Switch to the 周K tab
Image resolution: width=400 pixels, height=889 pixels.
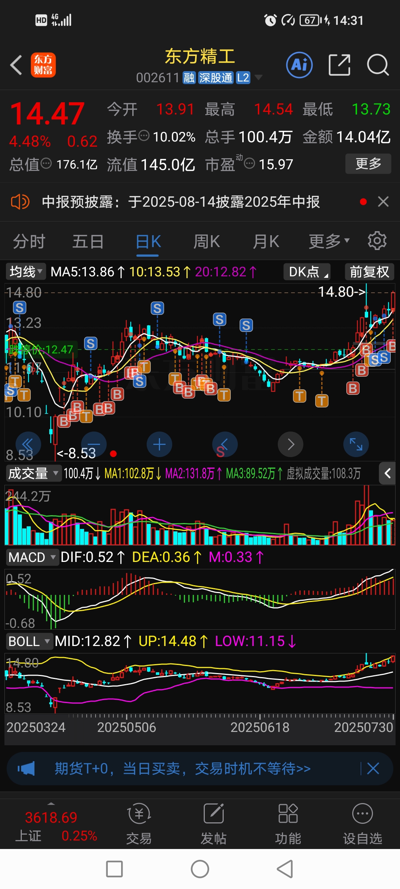coord(206,241)
